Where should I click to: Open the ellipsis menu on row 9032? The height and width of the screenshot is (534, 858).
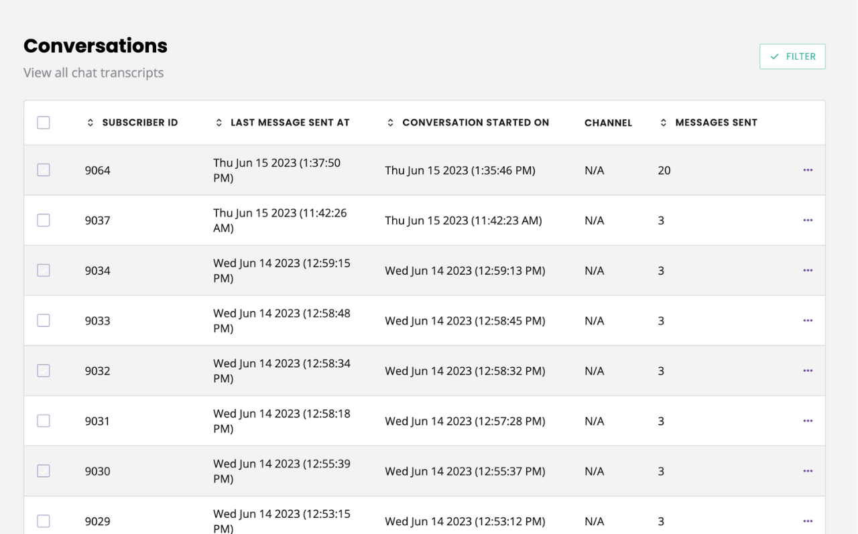point(808,371)
